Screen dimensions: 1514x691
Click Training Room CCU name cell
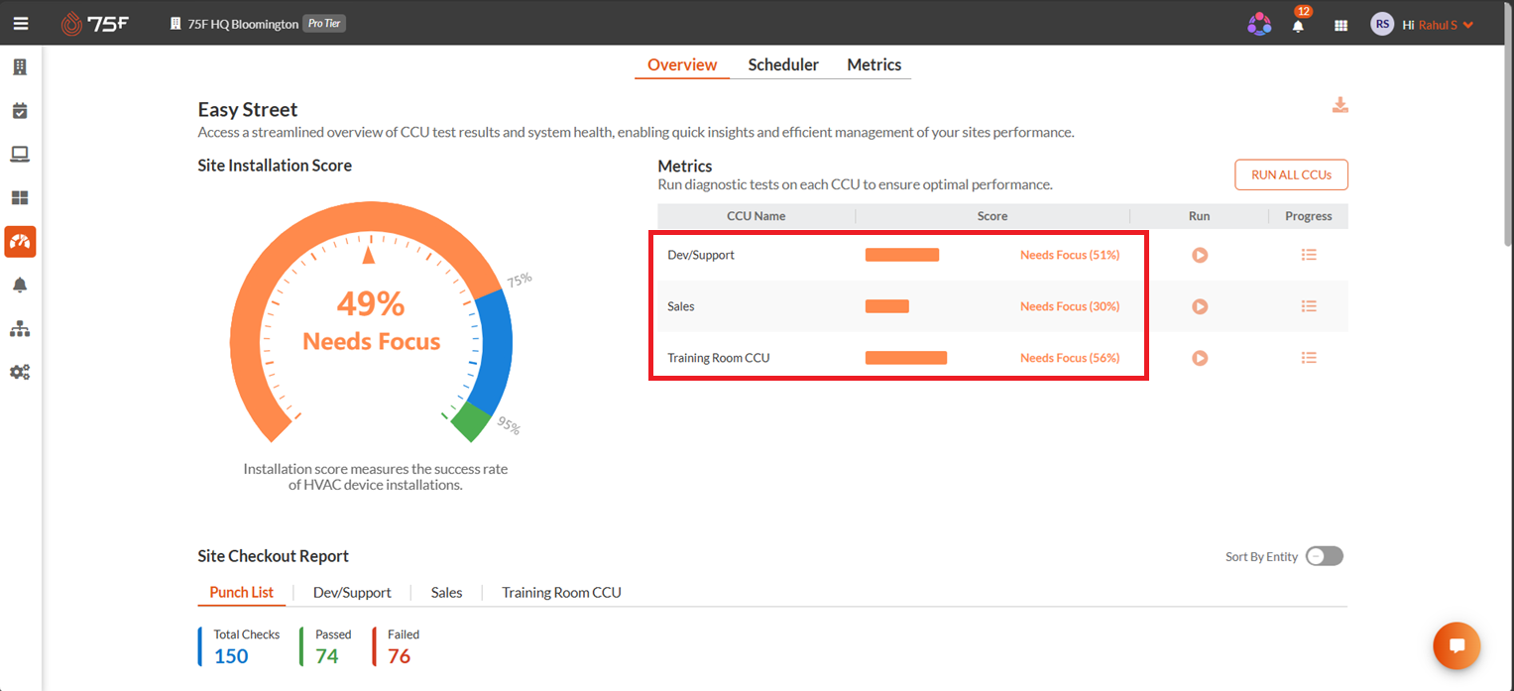(719, 358)
